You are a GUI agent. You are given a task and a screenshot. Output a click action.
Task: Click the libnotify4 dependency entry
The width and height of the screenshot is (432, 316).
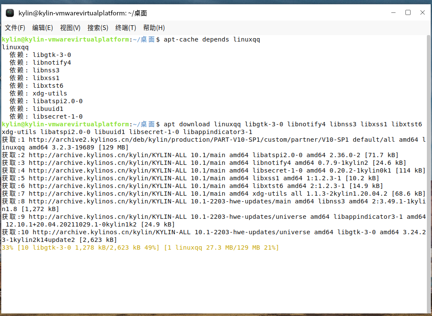[x=51, y=63]
